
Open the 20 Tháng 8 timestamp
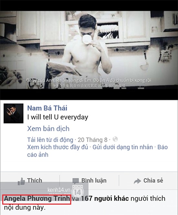(x=93, y=140)
